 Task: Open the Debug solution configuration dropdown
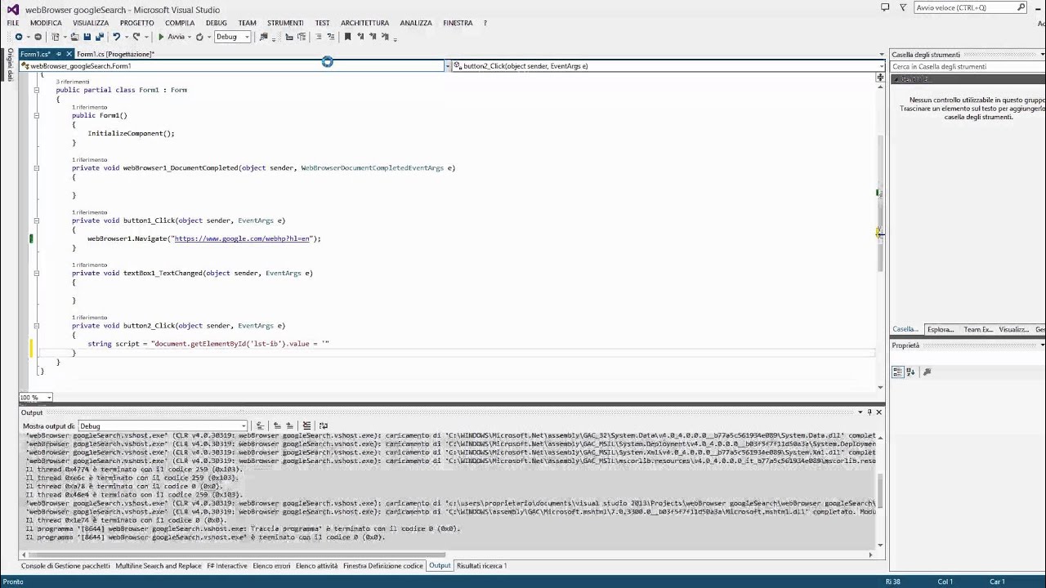click(233, 37)
